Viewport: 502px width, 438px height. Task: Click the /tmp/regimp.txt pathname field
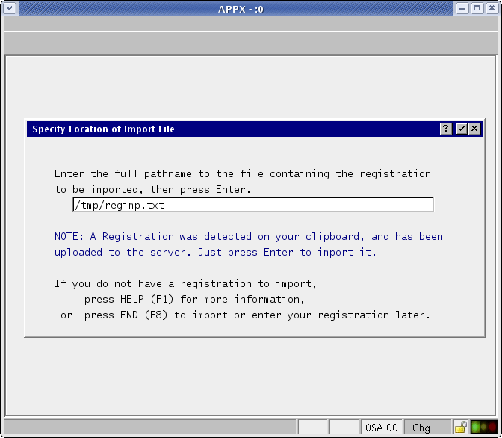pos(252,205)
